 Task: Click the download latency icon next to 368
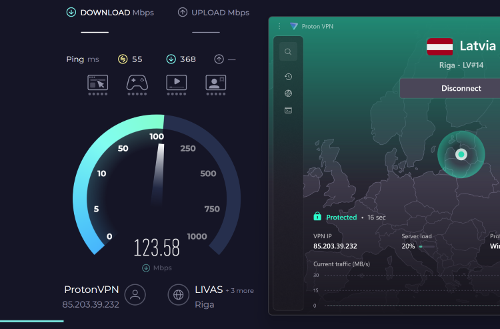click(x=171, y=59)
